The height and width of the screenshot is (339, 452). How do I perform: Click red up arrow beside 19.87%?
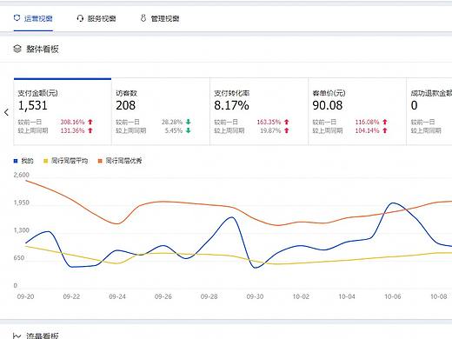(x=287, y=130)
